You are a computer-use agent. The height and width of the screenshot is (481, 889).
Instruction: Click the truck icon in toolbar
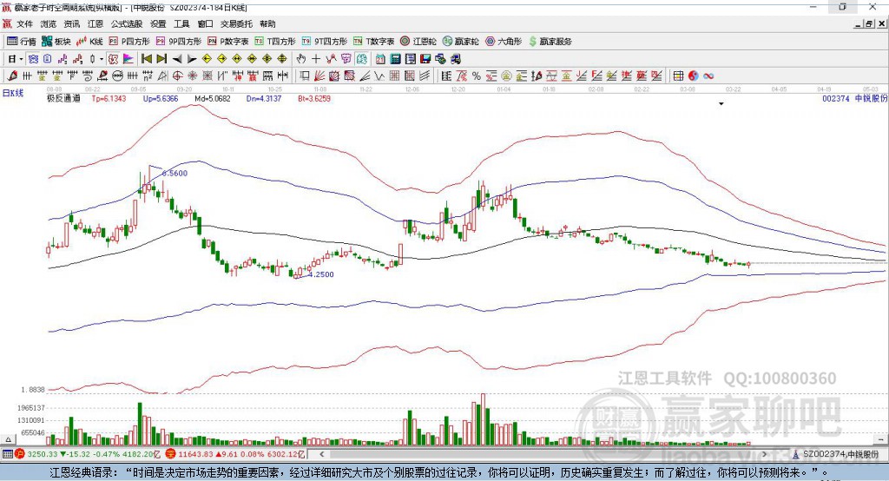tap(455, 59)
